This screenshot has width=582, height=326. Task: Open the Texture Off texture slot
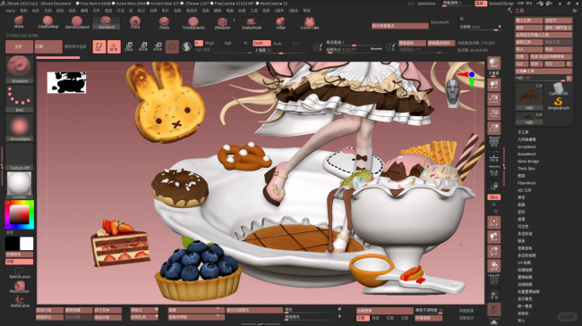click(20, 156)
